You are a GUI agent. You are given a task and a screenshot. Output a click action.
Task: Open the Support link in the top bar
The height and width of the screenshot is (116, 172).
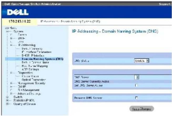[x=165, y=4]
